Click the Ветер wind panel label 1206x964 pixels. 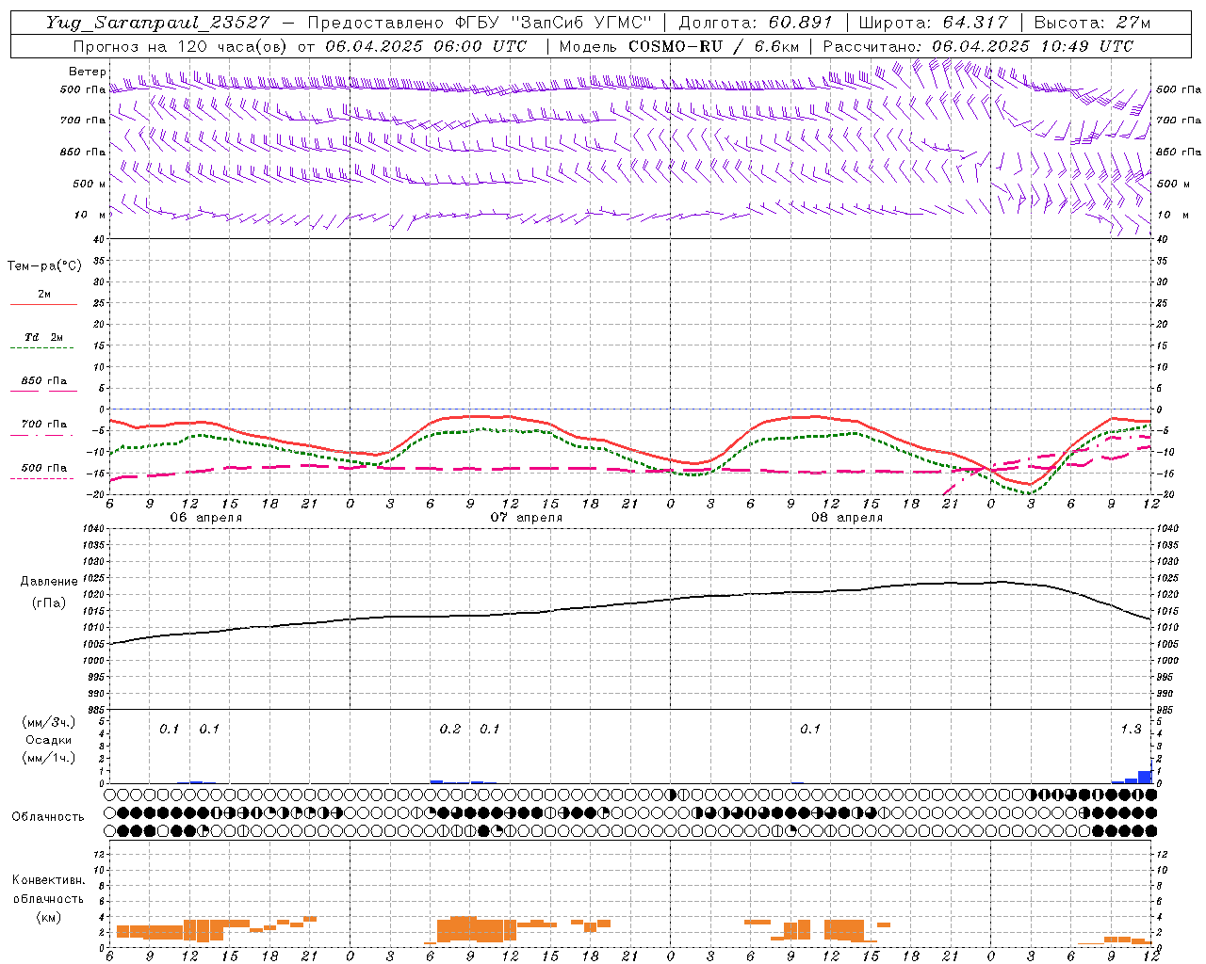point(87,72)
